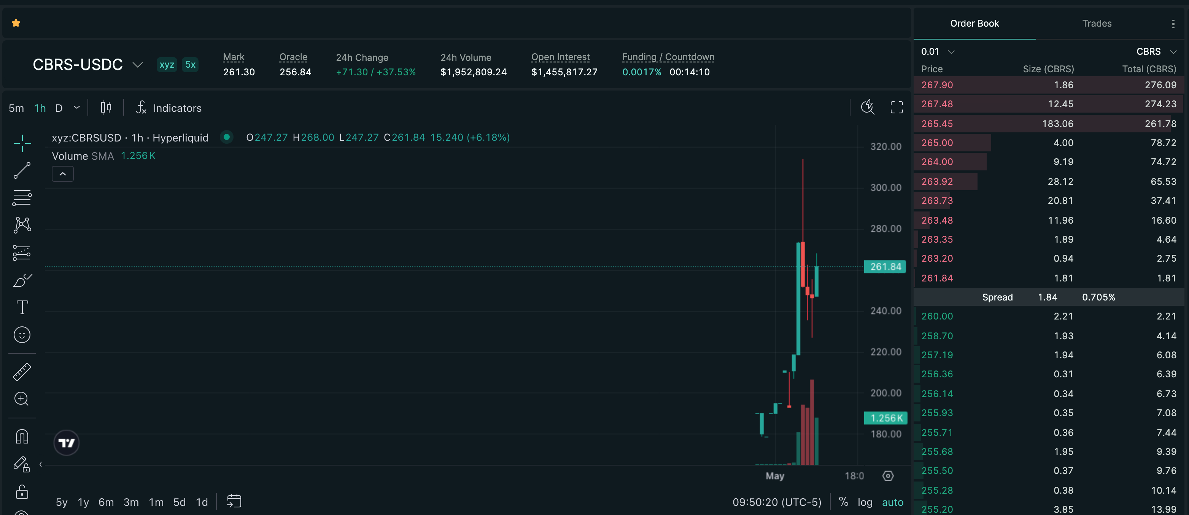Toggle log scale mode
The width and height of the screenshot is (1189, 515).
[865, 502]
